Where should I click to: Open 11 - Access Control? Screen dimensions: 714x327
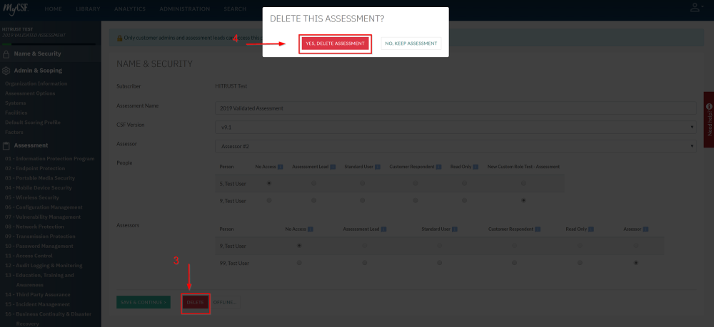(29, 256)
